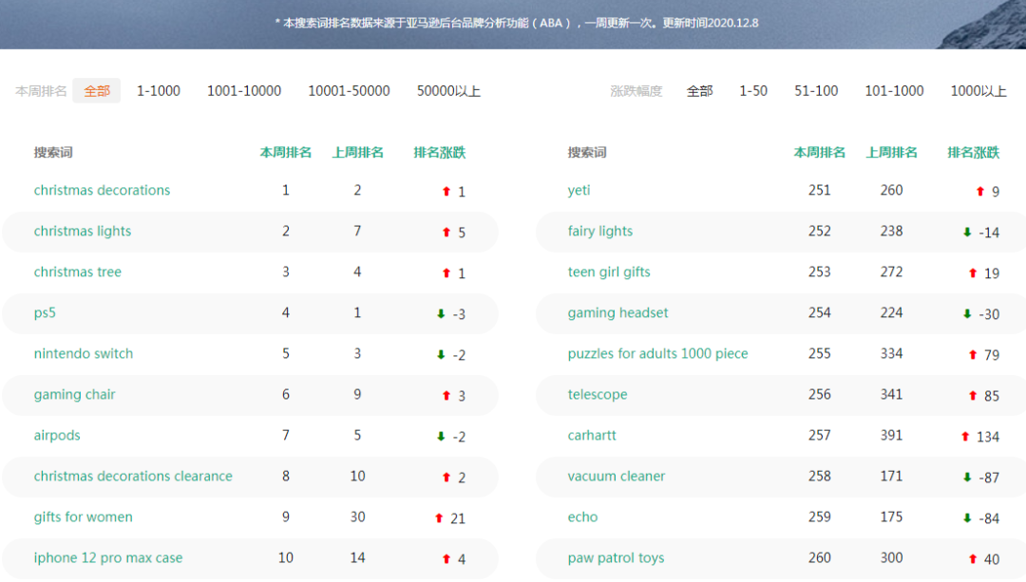Click green down arrow for vacuum cleaner

967,478
